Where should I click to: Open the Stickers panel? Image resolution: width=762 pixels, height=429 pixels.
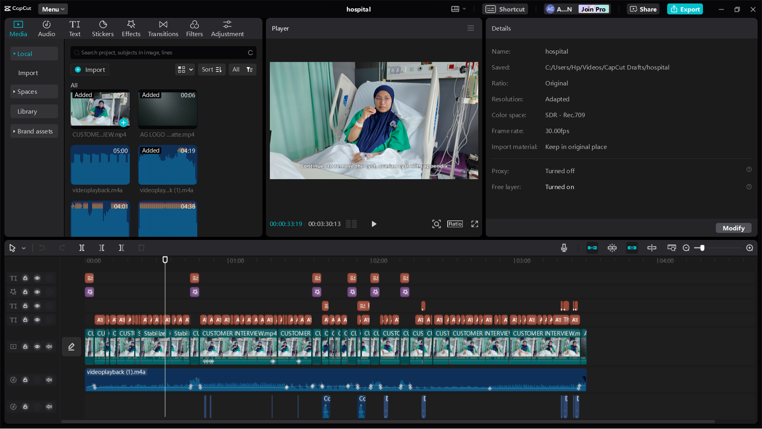pyautogui.click(x=103, y=29)
